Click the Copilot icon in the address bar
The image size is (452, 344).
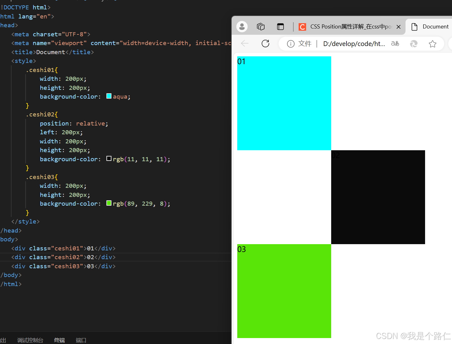(414, 44)
